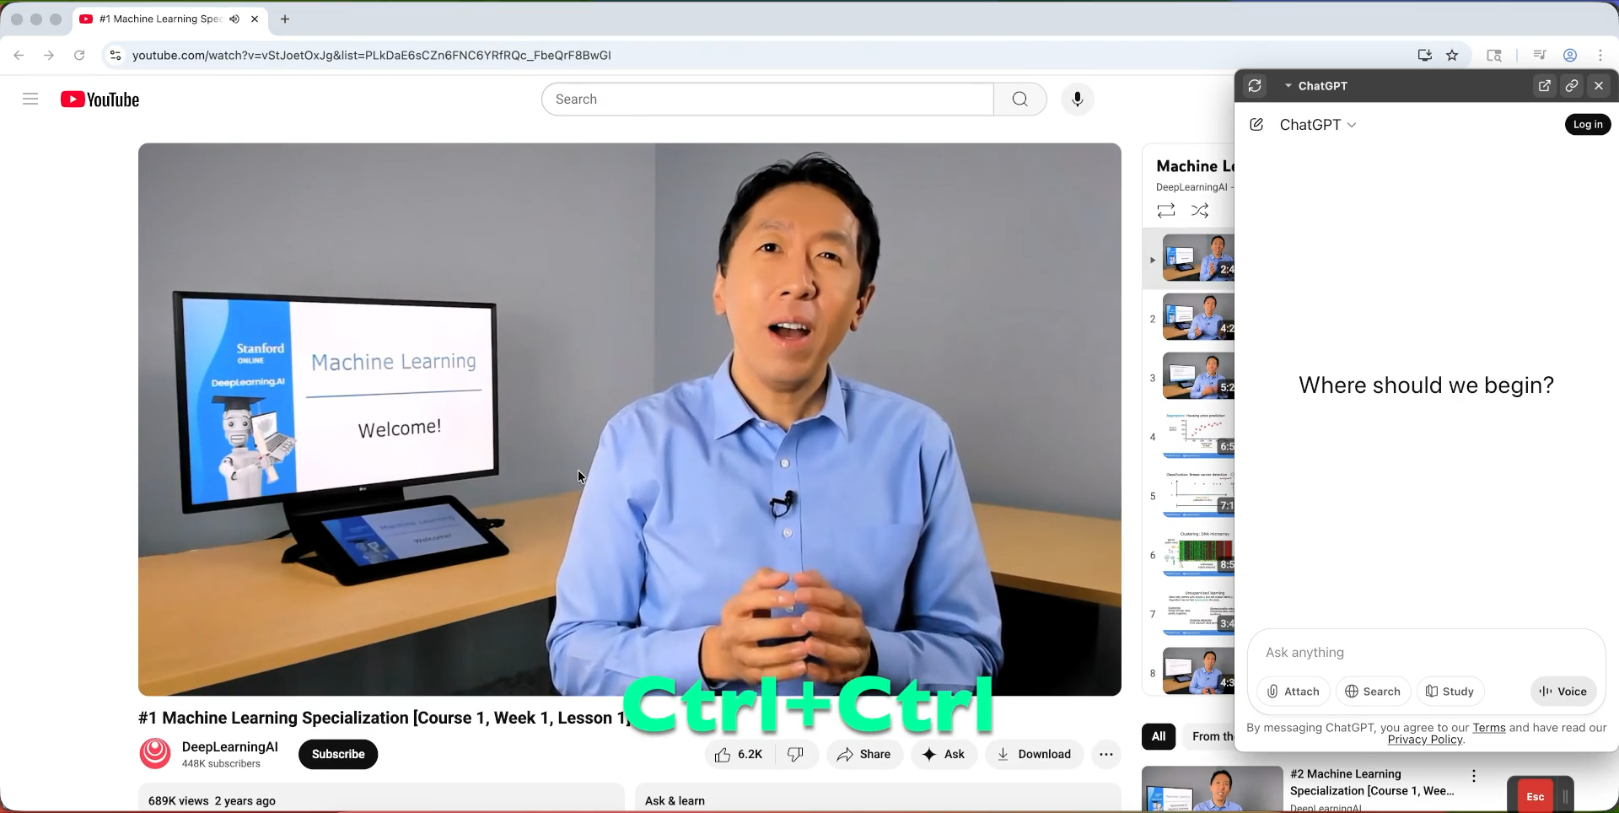Switch to the Machine Learning browser tab
The width and height of the screenshot is (1619, 813).
[x=160, y=19]
